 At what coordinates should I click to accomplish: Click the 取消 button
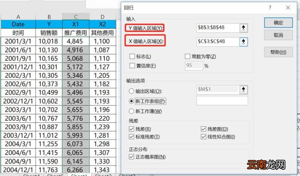coord(279,35)
